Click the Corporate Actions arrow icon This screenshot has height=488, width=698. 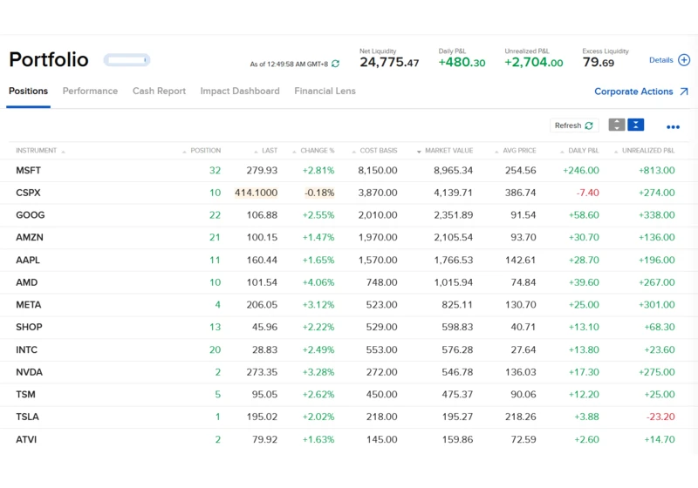684,91
